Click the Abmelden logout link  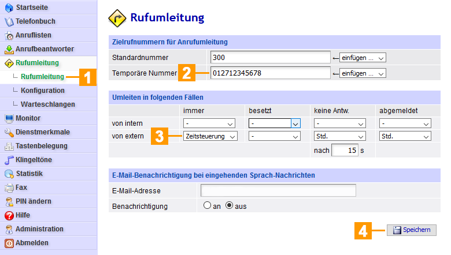click(32, 243)
